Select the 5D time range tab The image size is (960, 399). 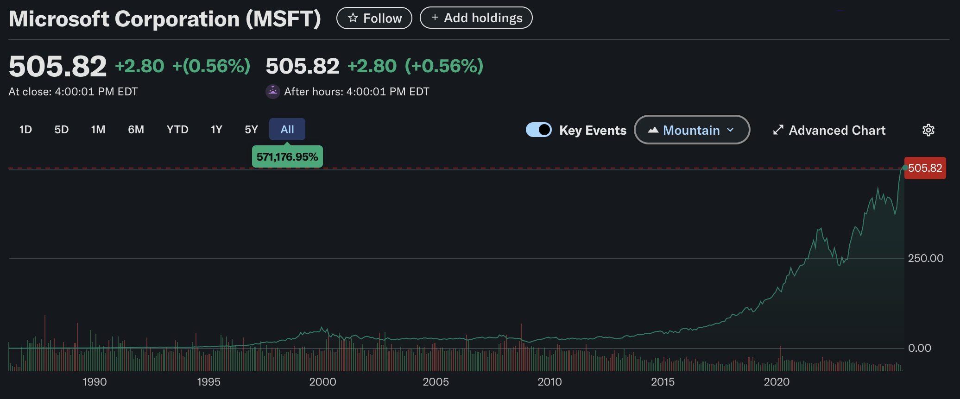[62, 130]
